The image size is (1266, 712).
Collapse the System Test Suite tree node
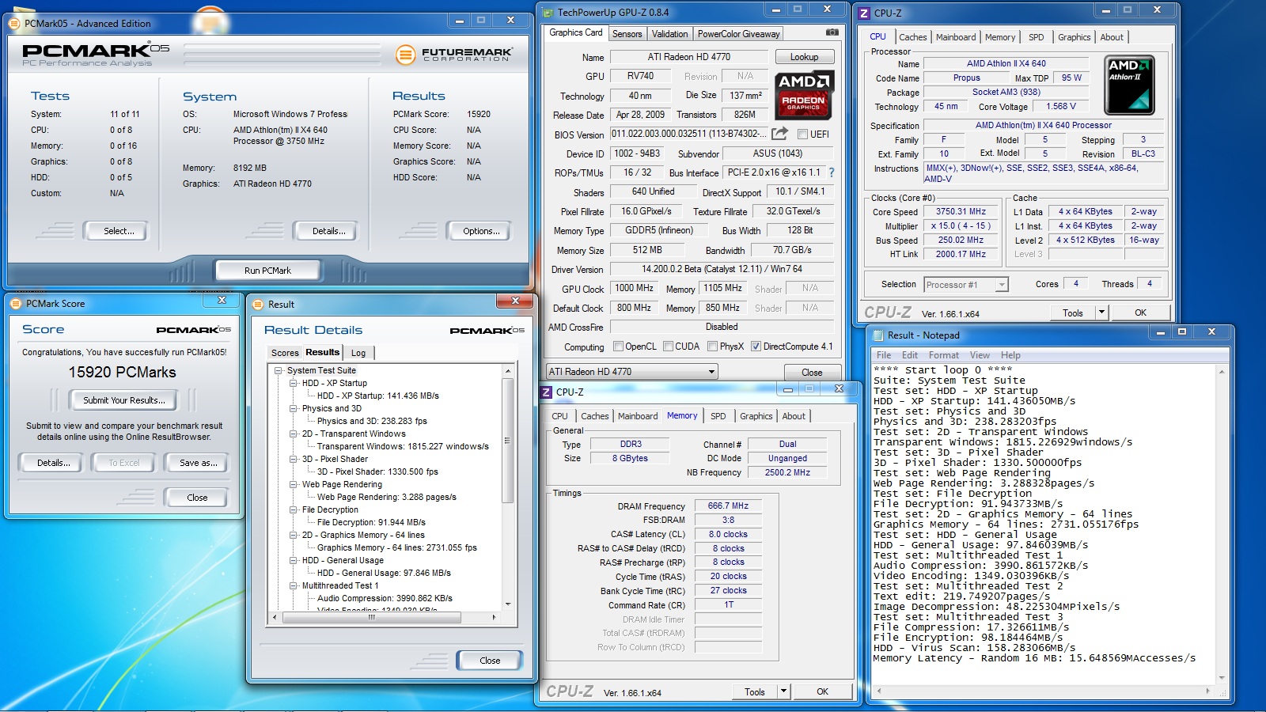279,370
